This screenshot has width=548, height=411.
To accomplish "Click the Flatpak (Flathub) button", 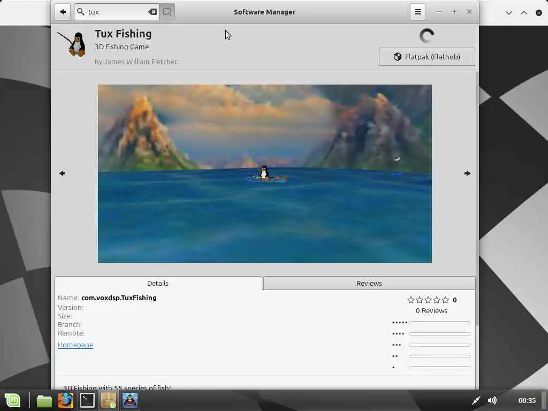I will point(427,57).
